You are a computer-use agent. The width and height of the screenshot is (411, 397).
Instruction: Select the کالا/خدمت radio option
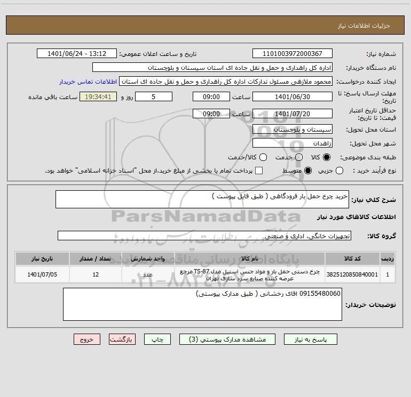(263, 157)
